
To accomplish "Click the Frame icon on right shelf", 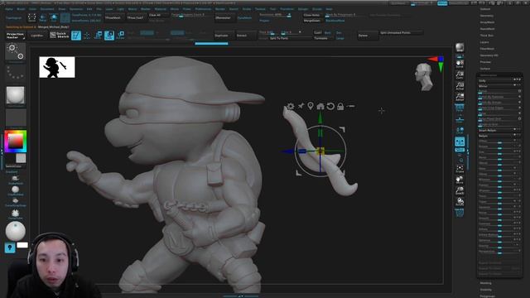I will (x=460, y=169).
